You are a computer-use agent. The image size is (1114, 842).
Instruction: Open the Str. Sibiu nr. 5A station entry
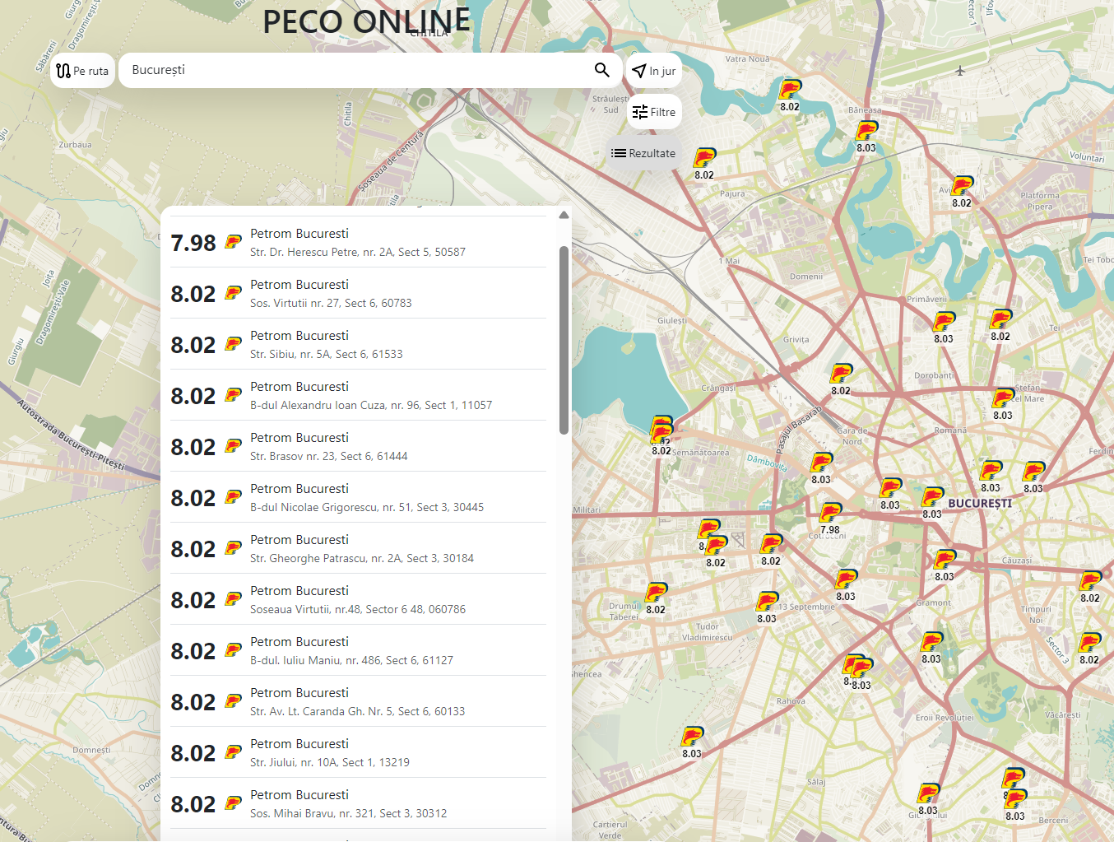(358, 345)
